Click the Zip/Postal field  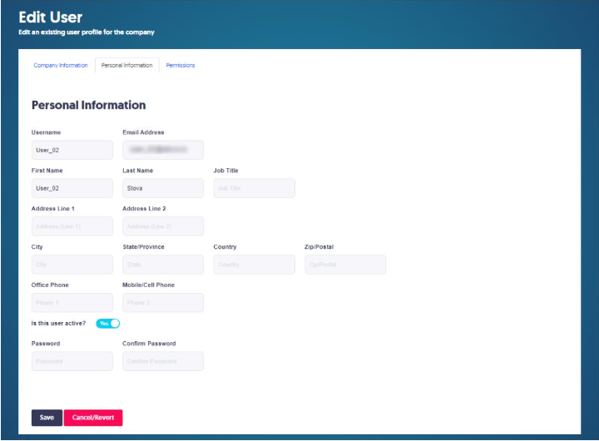pyautogui.click(x=345, y=265)
